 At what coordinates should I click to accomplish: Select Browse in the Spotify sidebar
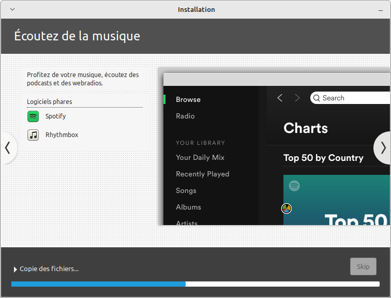click(x=188, y=99)
